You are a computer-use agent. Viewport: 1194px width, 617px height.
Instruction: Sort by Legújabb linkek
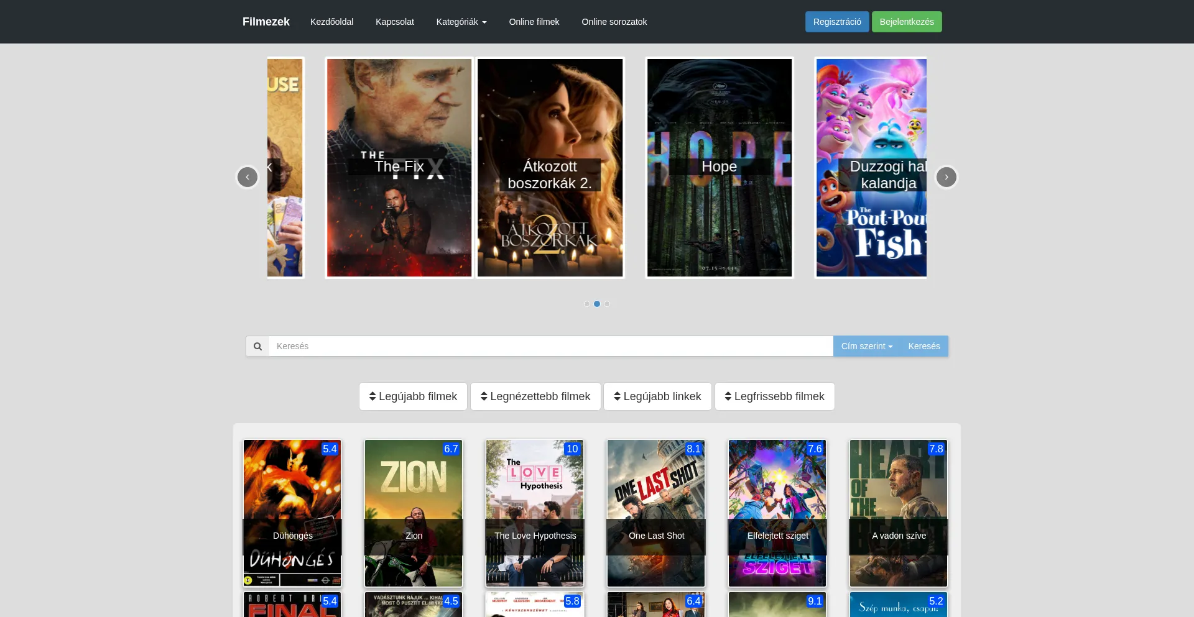coord(657,396)
